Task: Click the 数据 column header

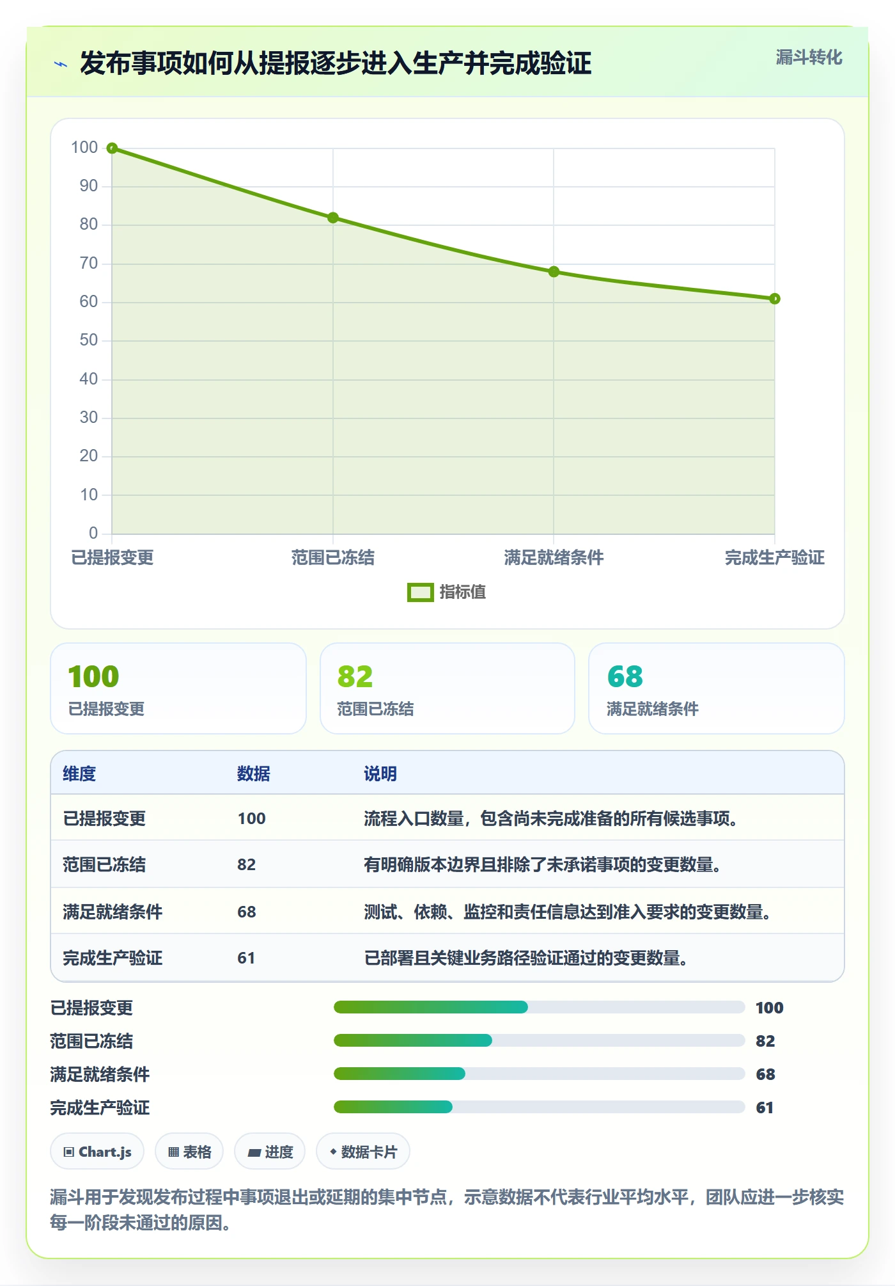Action: [254, 774]
